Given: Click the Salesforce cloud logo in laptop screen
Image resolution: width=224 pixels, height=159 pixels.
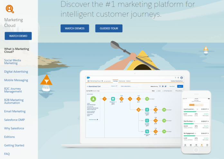Looking at the screenshot, I should pyautogui.click(x=87, y=77).
